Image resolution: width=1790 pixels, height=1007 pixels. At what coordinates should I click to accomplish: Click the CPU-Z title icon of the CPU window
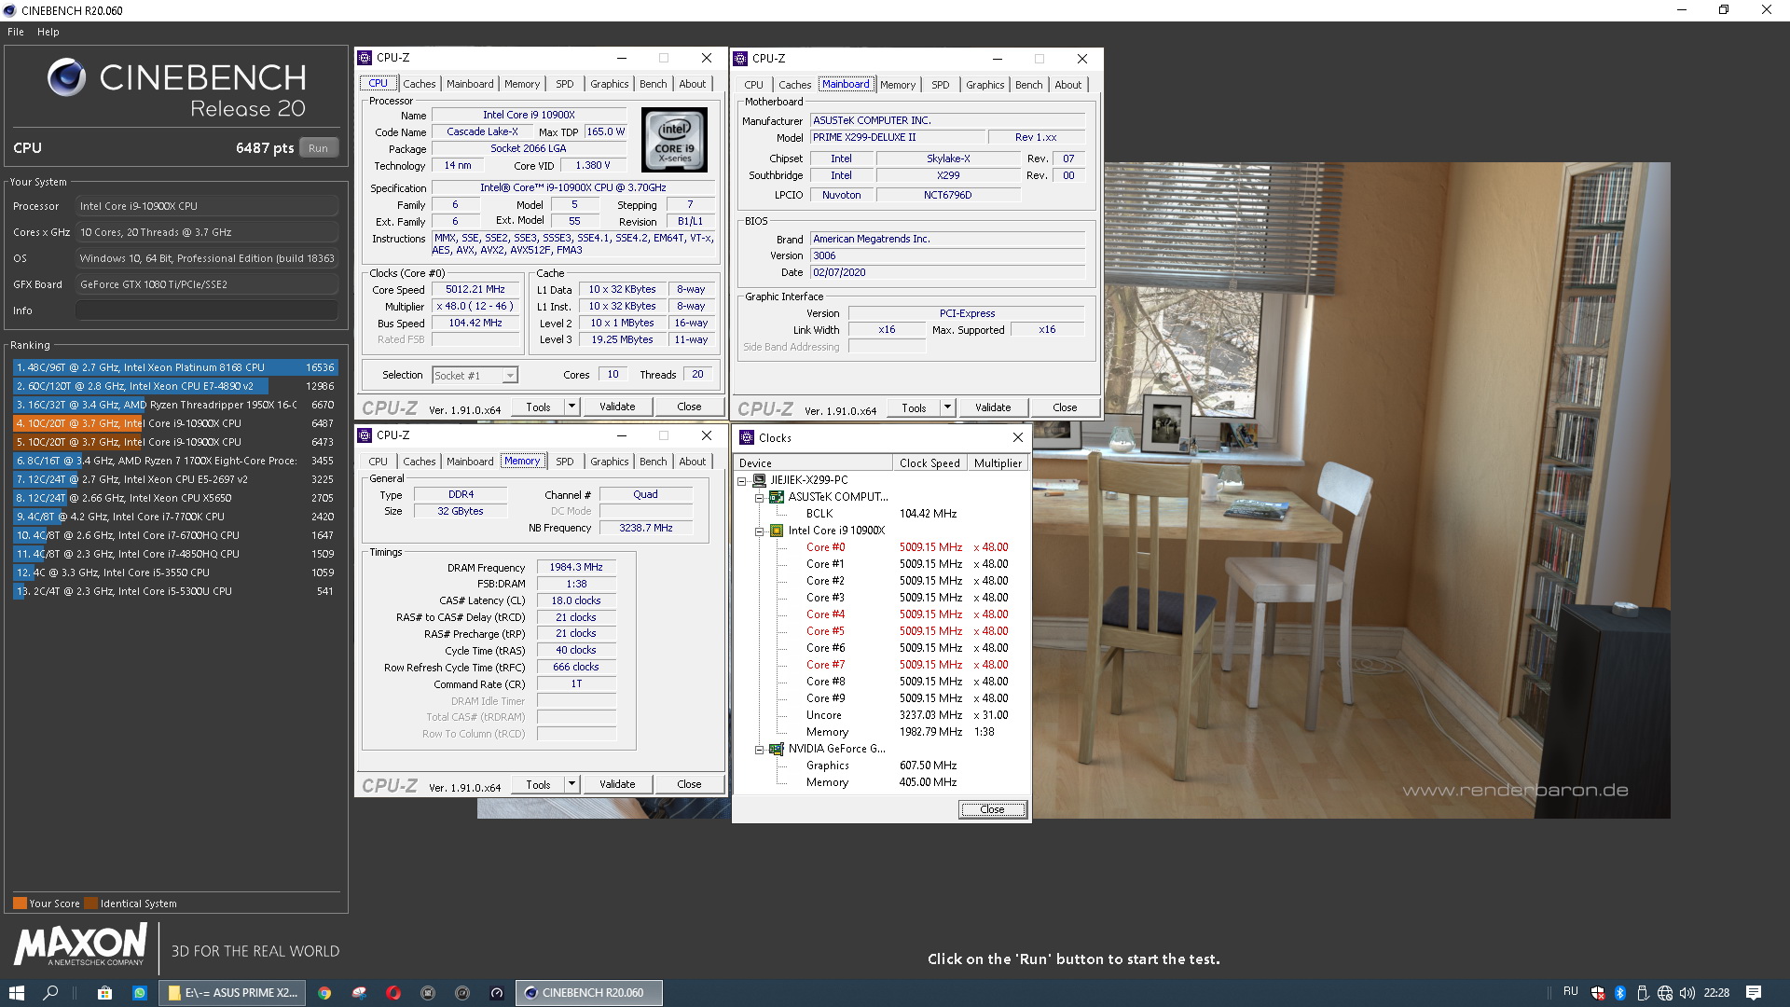coord(365,58)
